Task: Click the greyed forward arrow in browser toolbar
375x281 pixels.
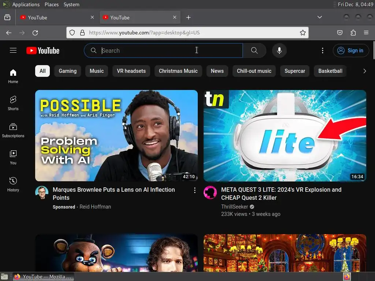Action: point(22,33)
